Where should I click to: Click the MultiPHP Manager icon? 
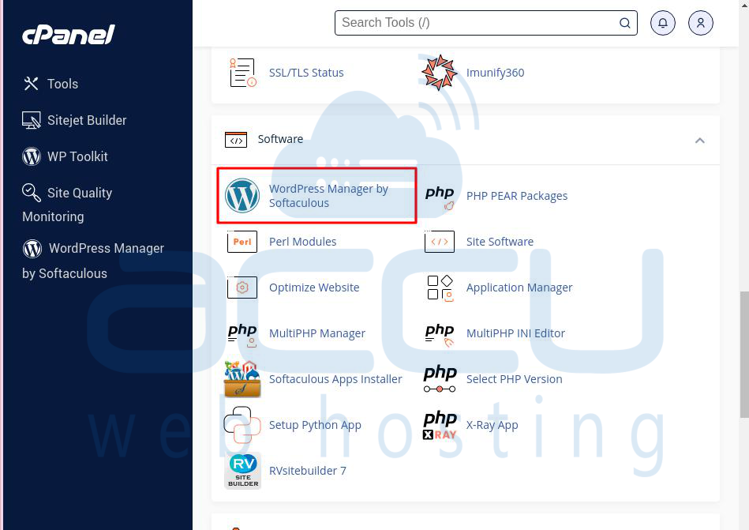pos(242,335)
